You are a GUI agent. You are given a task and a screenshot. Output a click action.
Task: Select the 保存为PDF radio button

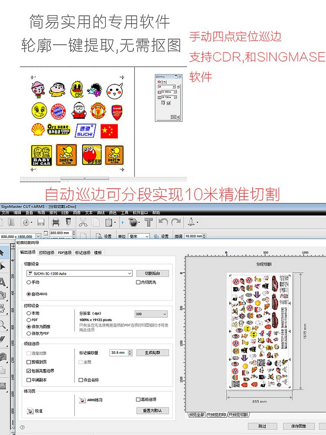tap(29, 333)
